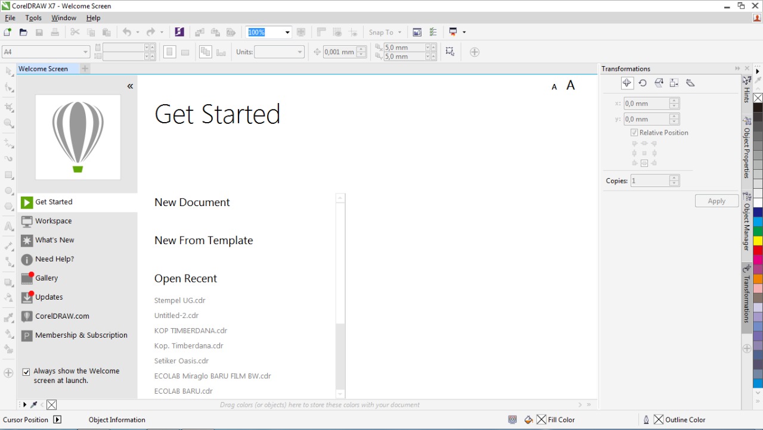Image resolution: width=763 pixels, height=430 pixels.
Task: Open recent file Stempel UG.cdr
Action: pyautogui.click(x=179, y=300)
